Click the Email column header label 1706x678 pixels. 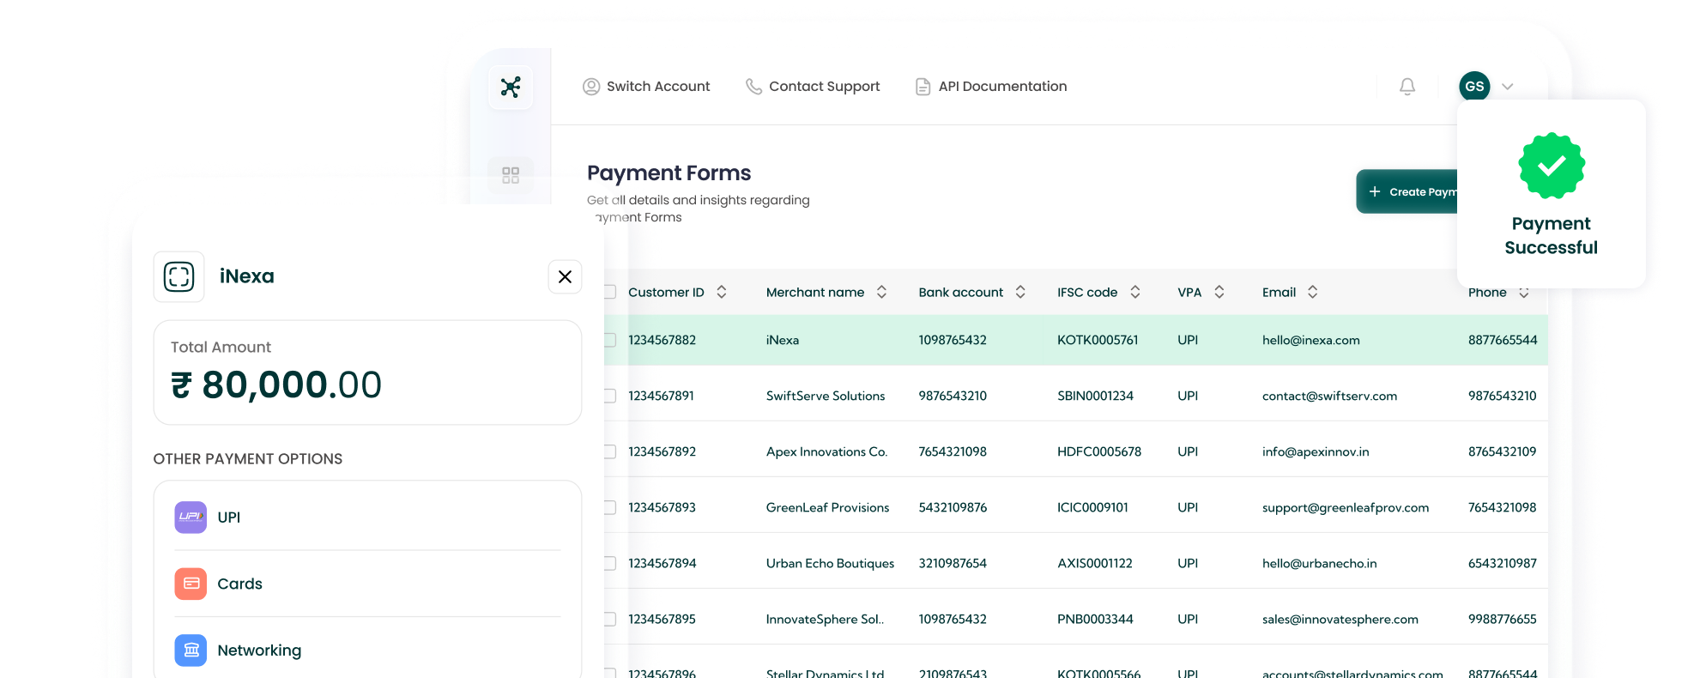(x=1279, y=293)
